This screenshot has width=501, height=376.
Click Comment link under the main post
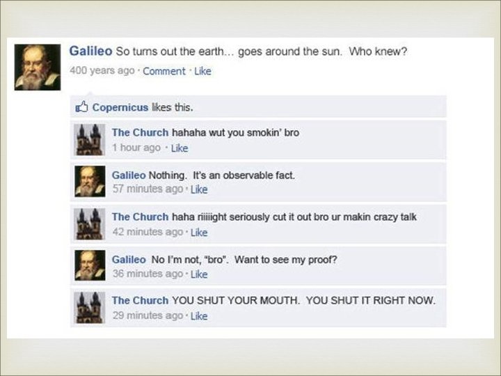pos(164,71)
